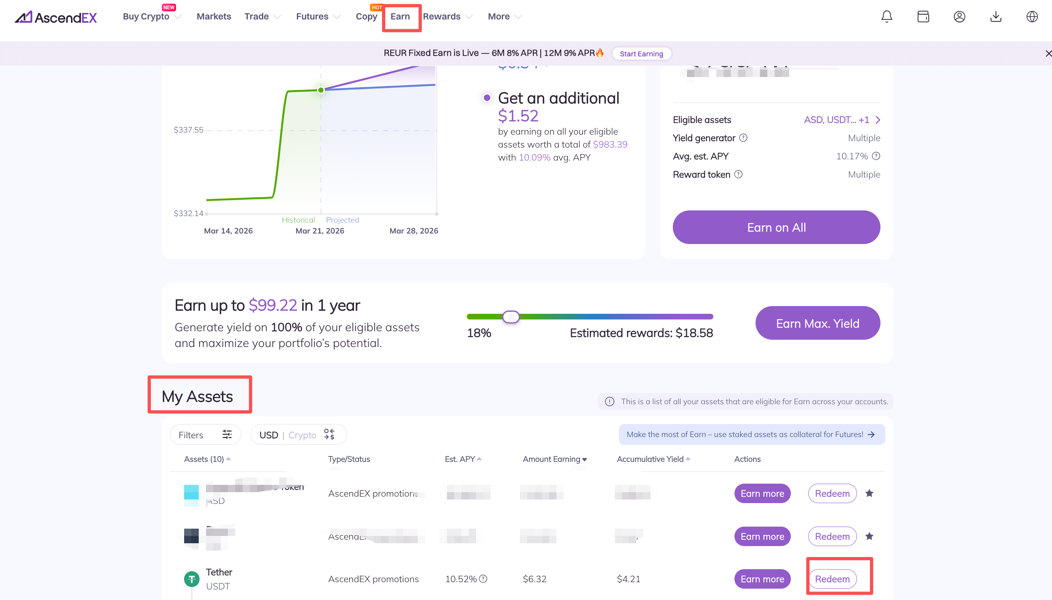The image size is (1052, 600).
Task: Switch the USD | Crypto display toggle
Action: (x=298, y=435)
